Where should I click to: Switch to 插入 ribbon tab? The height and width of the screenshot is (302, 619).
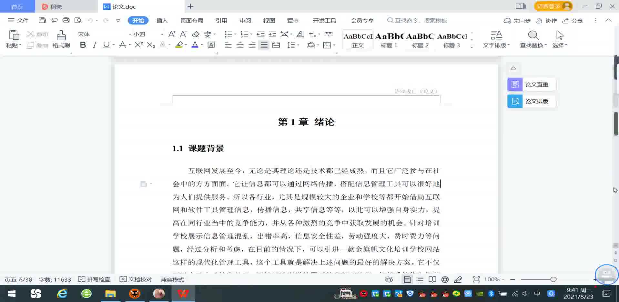click(x=162, y=20)
